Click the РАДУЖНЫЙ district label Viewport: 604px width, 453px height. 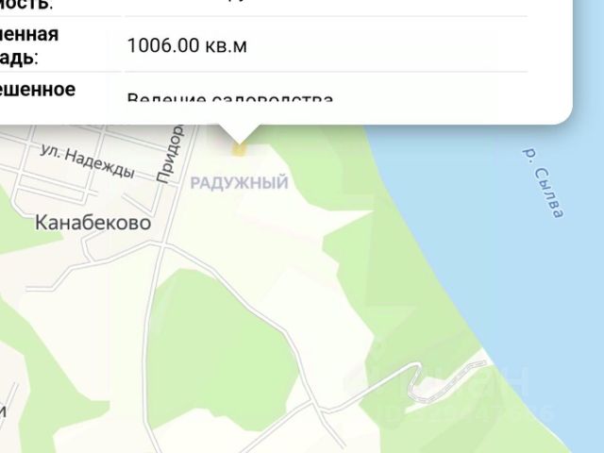pyautogui.click(x=239, y=182)
